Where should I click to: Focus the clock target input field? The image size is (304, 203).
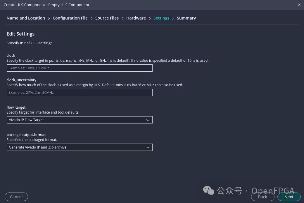80,68
